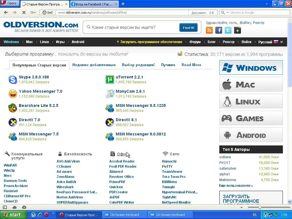Click the Yahoo Messenger smiley icon
The height and width of the screenshot is (219, 292).
(13, 94)
